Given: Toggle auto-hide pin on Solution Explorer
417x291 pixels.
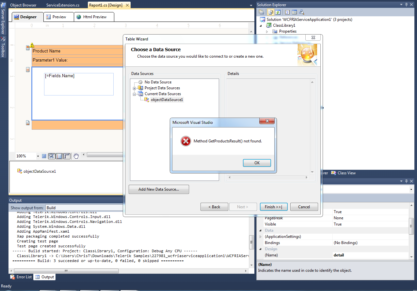Looking at the screenshot, I should pyautogui.click(x=407, y=5).
